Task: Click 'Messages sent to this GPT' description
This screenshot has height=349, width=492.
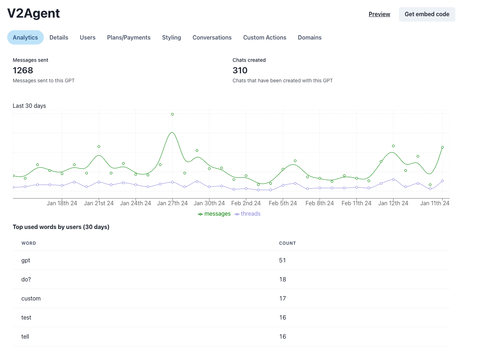Action: point(44,81)
